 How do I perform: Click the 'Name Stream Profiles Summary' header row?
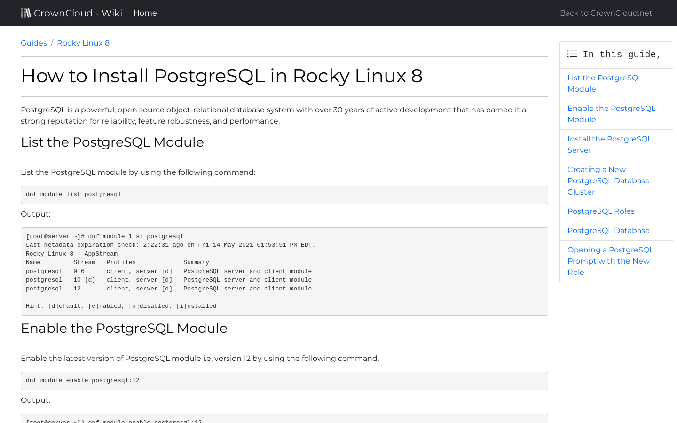[118, 263]
